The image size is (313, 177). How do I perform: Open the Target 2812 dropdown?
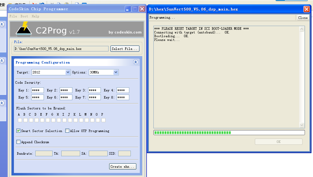(68, 72)
